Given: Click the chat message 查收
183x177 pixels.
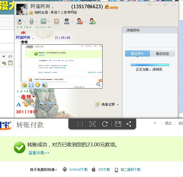Looking at the screenshot, I should pos(24,42).
